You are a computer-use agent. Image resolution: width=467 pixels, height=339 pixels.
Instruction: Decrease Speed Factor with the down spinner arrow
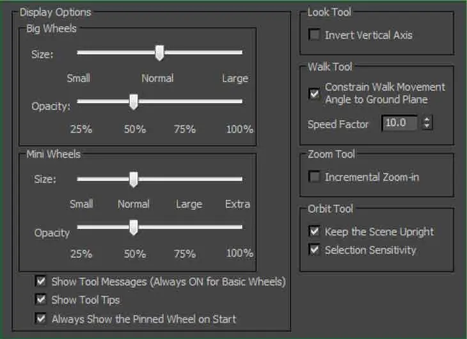(x=427, y=126)
